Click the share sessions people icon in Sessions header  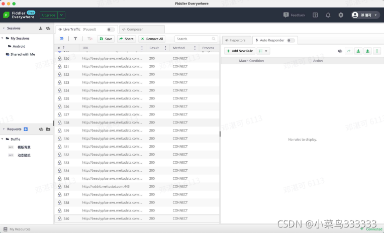click(48, 29)
